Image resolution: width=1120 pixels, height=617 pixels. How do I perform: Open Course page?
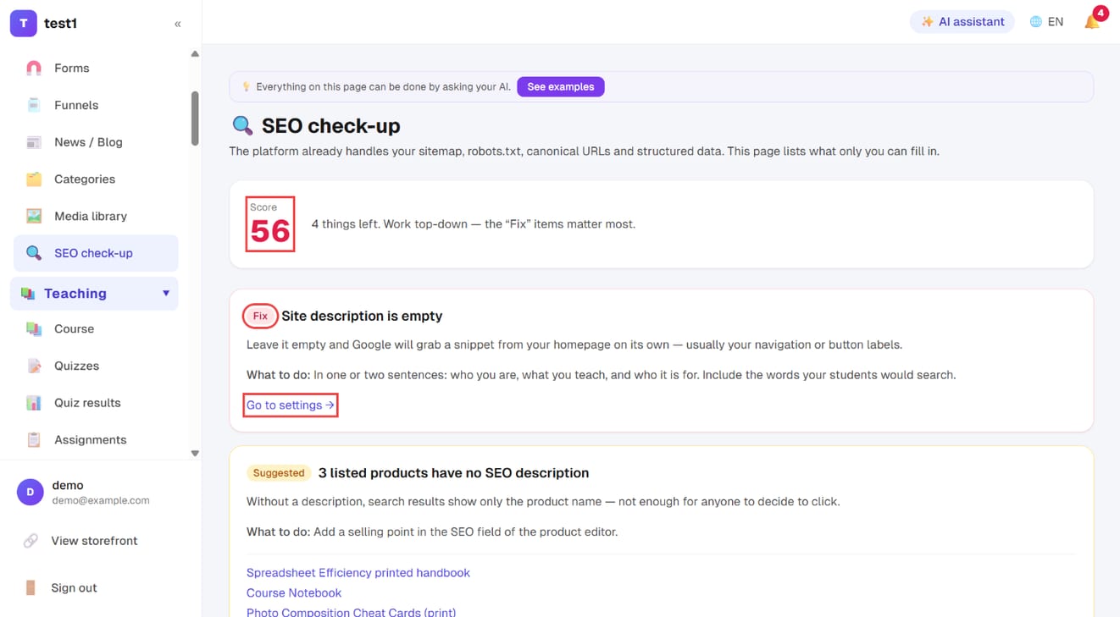click(x=96, y=329)
